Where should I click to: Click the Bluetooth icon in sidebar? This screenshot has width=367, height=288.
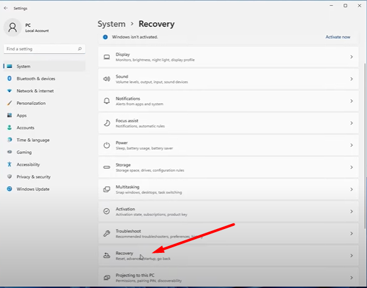pyautogui.click(x=9, y=78)
